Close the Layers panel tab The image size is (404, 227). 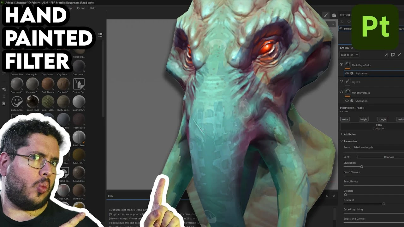pos(352,48)
